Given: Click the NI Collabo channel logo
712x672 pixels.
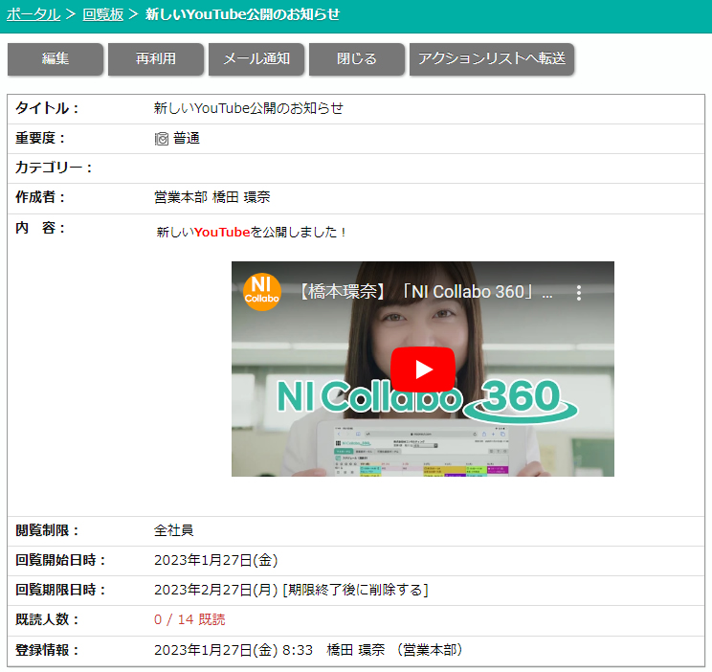Looking at the screenshot, I should coord(261,292).
